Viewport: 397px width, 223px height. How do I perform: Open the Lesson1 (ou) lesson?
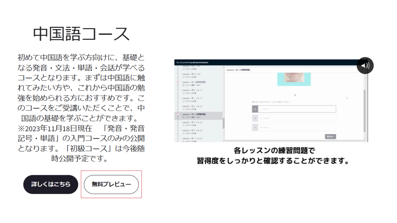(192, 123)
